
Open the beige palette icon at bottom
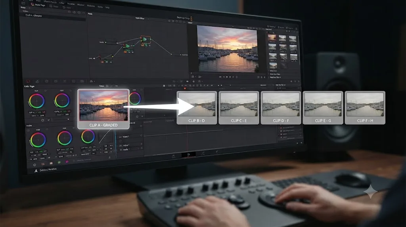[51, 163]
